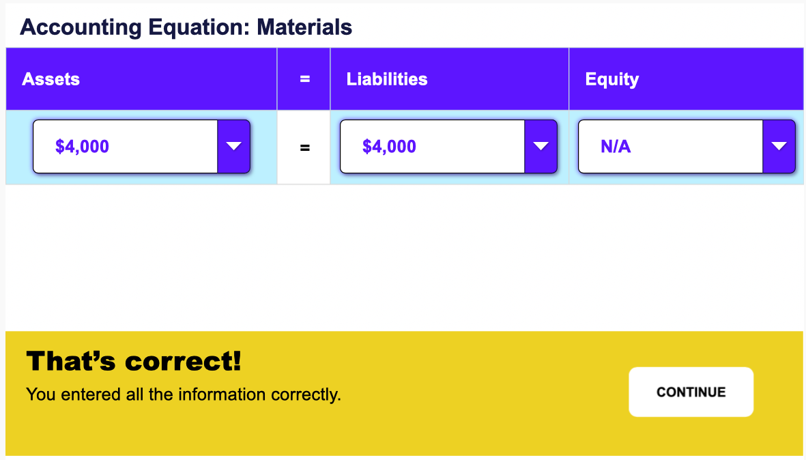Click the black equals sign between the dropdowns

pos(304,147)
